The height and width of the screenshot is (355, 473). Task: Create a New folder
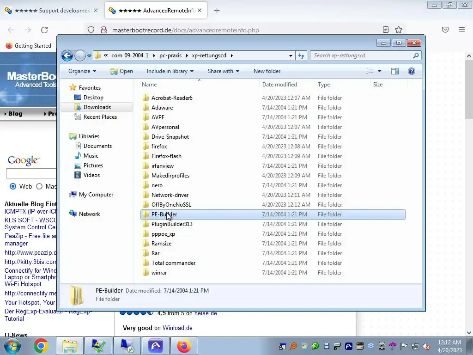tap(267, 71)
